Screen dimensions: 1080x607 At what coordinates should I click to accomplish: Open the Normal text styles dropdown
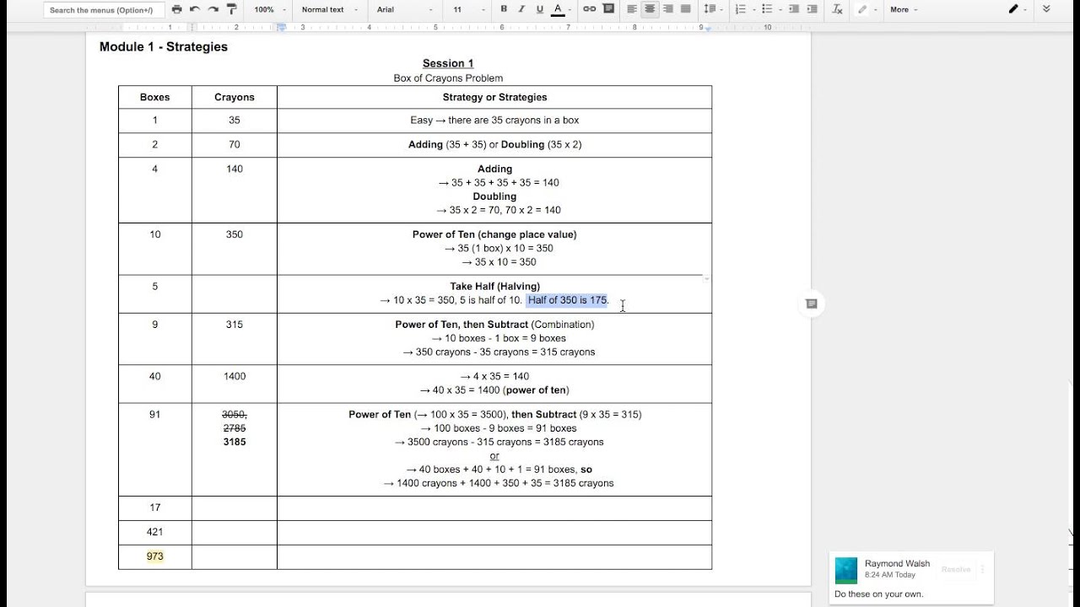tap(329, 9)
